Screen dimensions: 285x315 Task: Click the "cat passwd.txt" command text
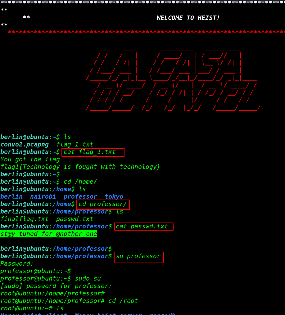point(142,227)
